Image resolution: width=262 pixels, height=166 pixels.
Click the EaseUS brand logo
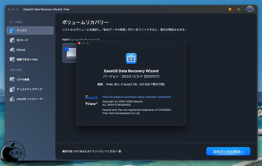[x=91, y=97]
